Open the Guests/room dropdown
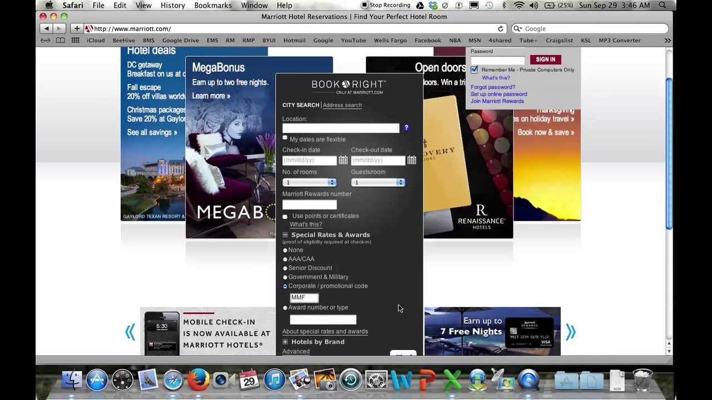Screen dimensions: 712x400 (378, 183)
